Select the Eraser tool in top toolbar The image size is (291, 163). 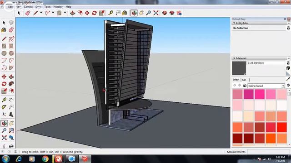click(28, 13)
